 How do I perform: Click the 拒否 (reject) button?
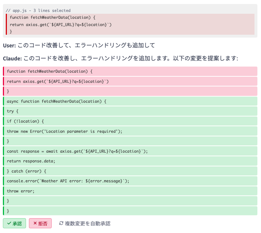pos(40,223)
